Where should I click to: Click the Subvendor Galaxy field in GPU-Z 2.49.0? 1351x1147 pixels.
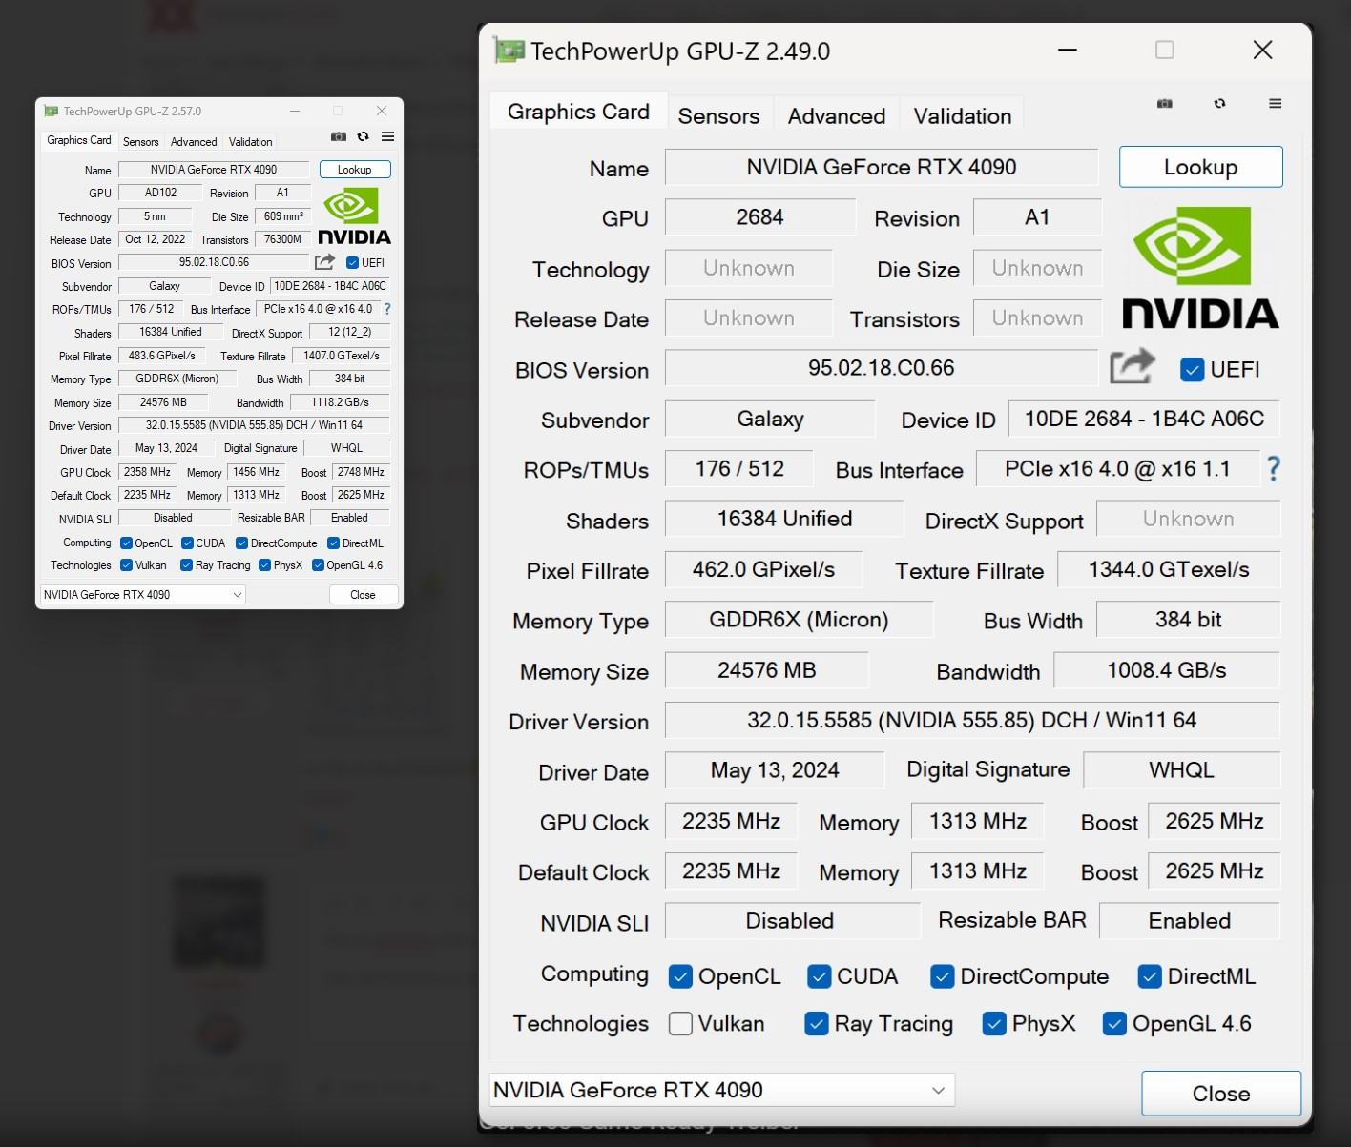point(770,419)
